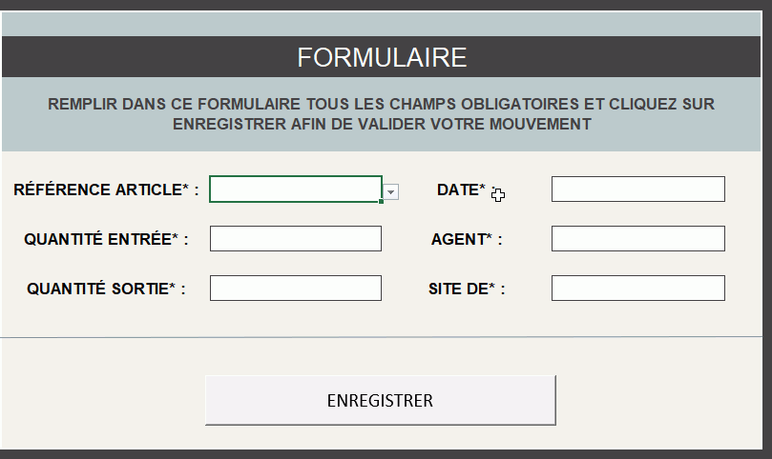Viewport: 772px width, 459px height.
Task: Click the 'REMPLIR DANS CE FORMULAIRE' instruction line
Action: point(382,103)
